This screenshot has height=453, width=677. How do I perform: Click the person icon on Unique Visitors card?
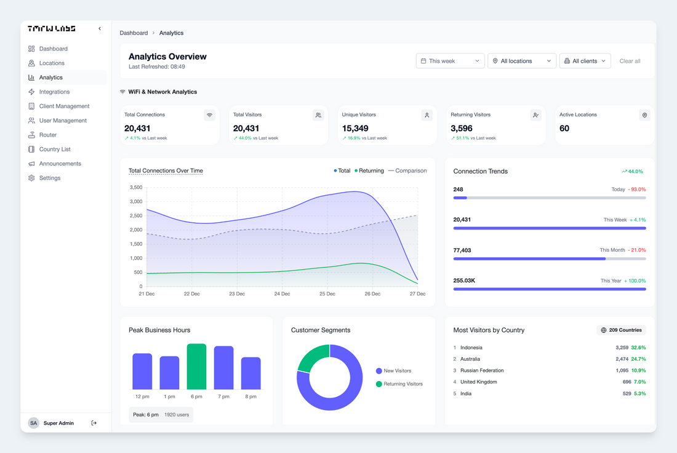[x=427, y=115]
